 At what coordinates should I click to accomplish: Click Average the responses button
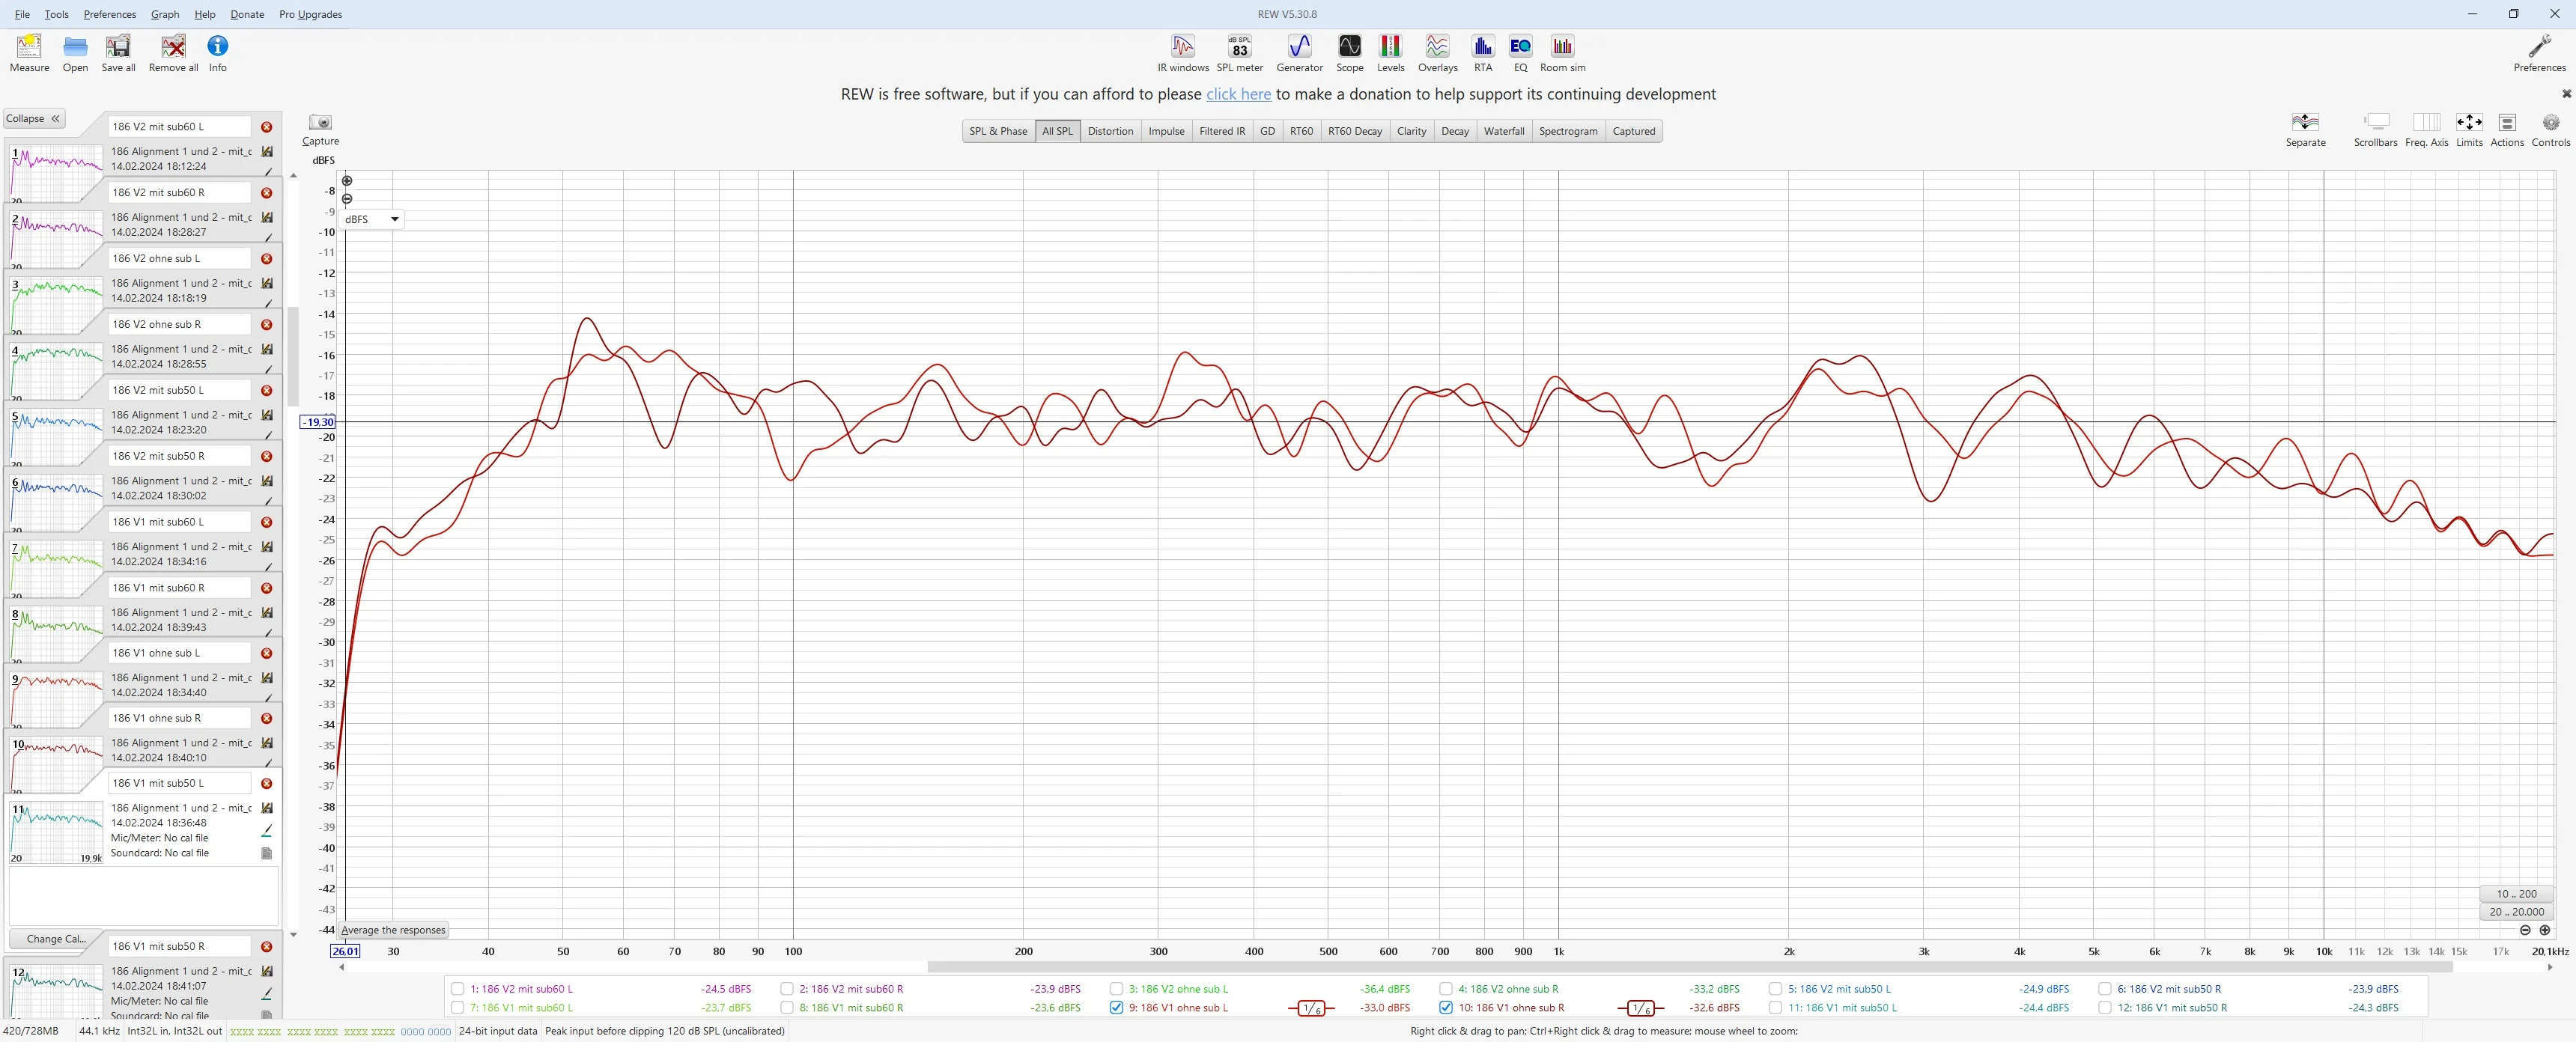[393, 930]
